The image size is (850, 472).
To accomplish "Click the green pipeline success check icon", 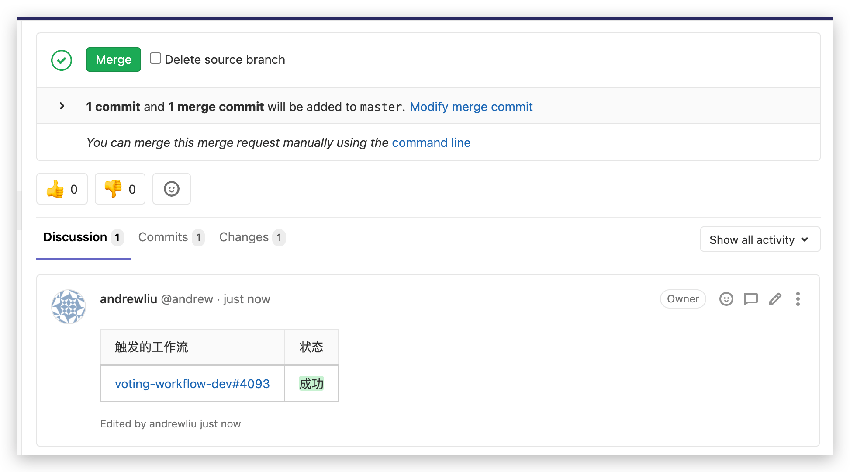I will [x=62, y=60].
